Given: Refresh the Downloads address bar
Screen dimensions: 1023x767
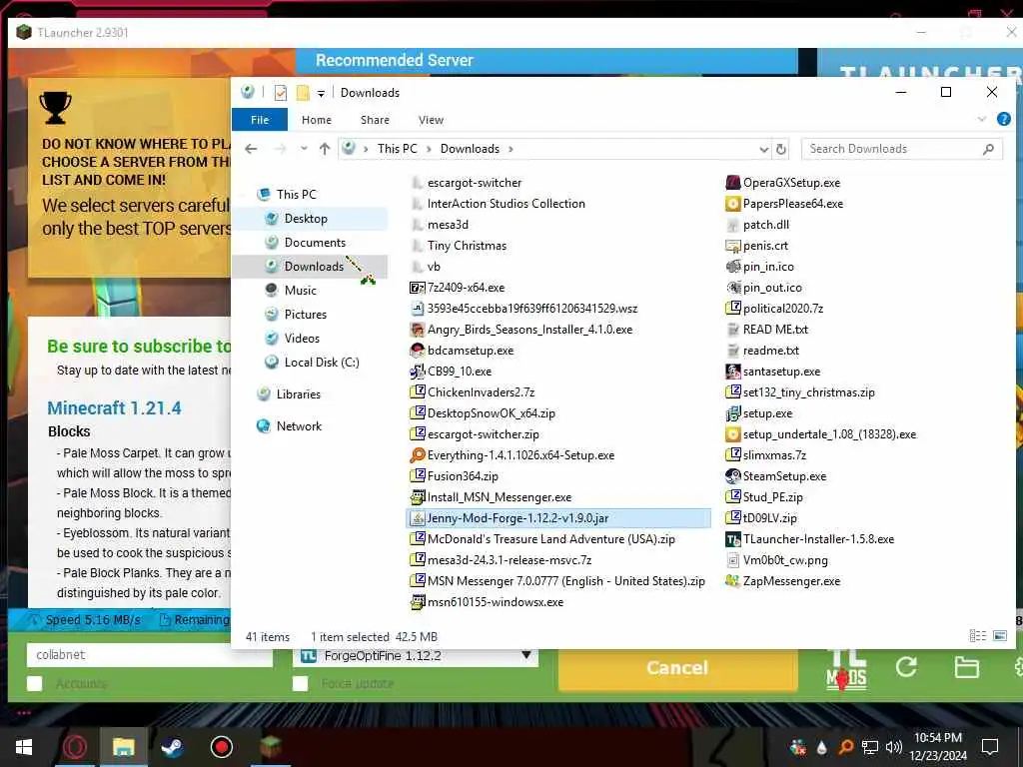Looking at the screenshot, I should tap(781, 149).
